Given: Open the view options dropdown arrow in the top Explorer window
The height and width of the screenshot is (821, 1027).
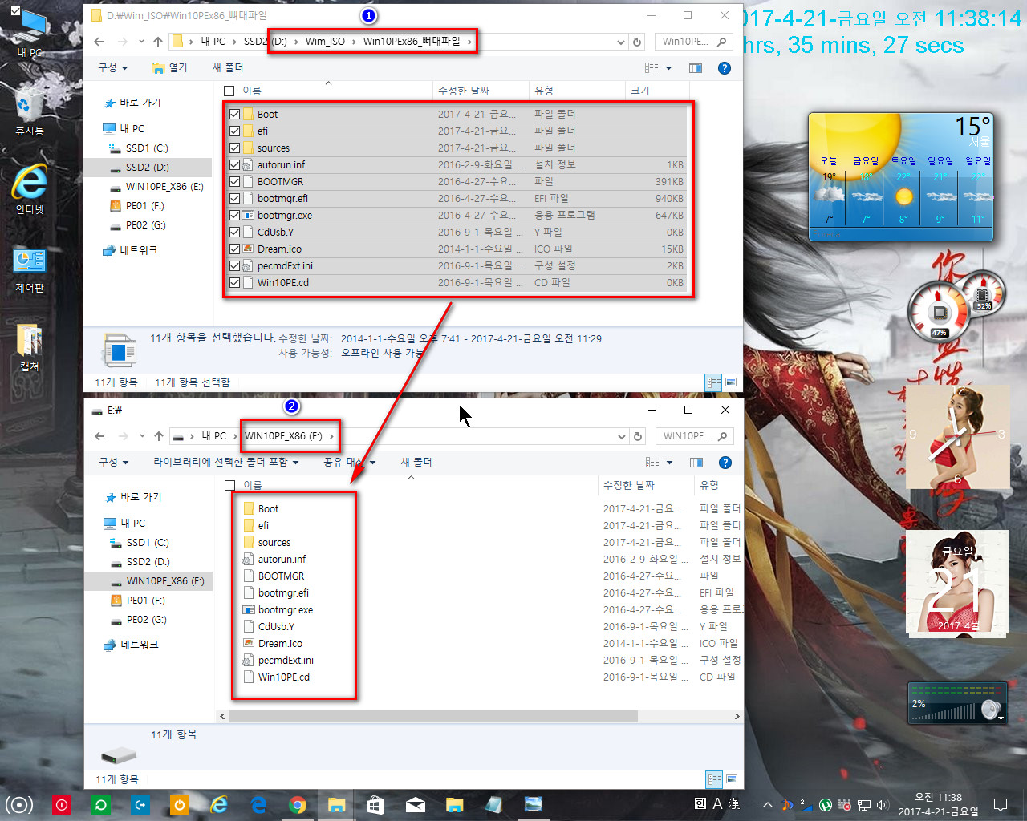Looking at the screenshot, I should [668, 68].
